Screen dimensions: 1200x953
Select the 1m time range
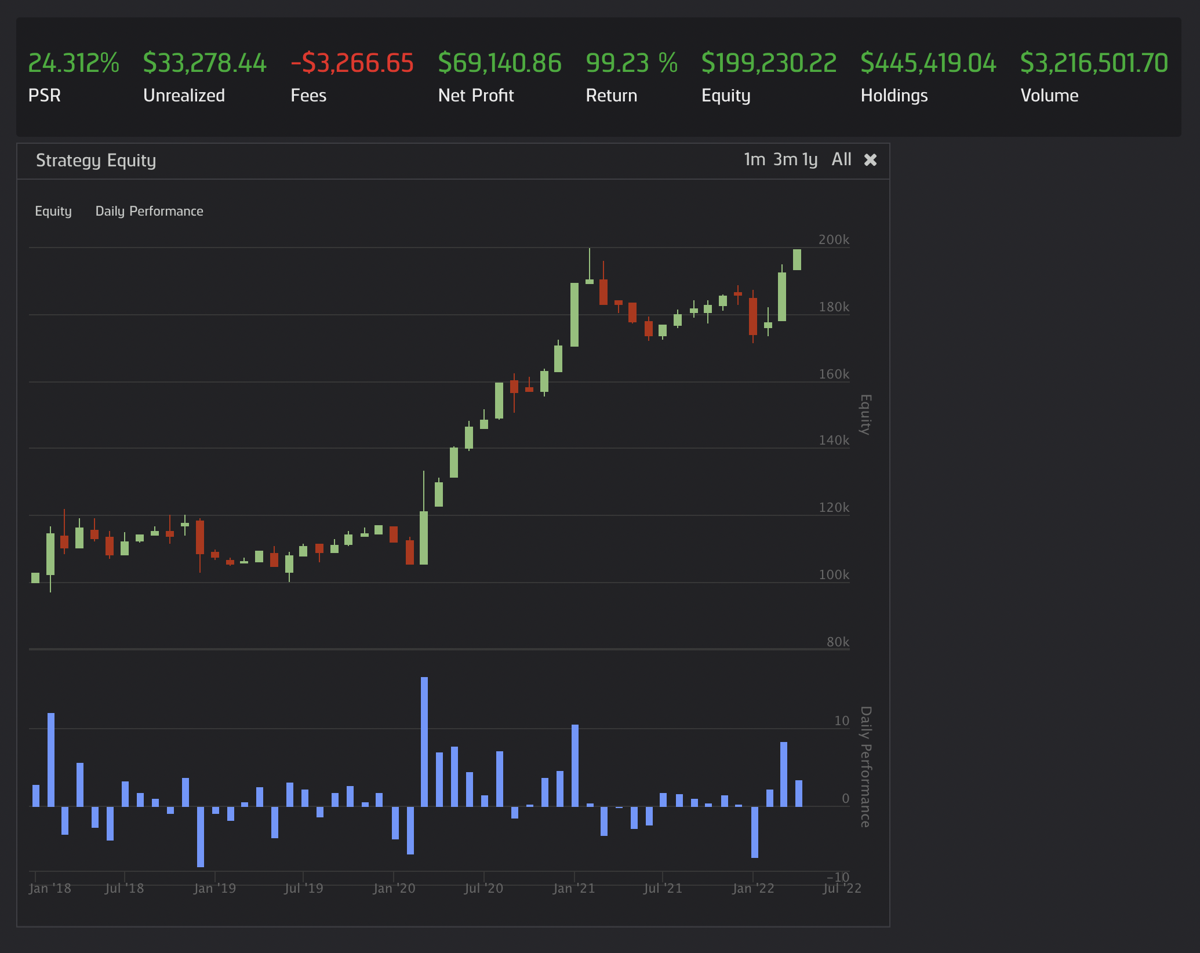(x=754, y=159)
